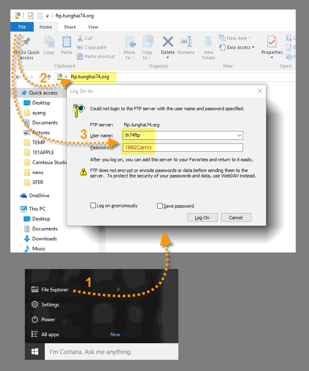Expand the File Explorer submenu chevron
The image size is (309, 371).
(x=118, y=289)
